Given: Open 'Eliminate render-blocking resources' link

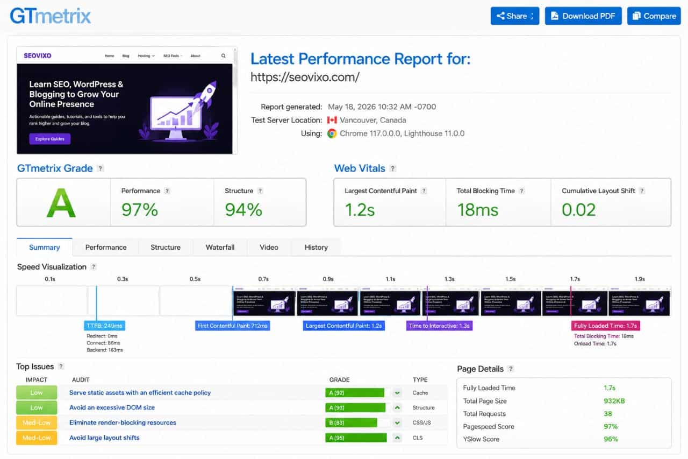Looking at the screenshot, I should coord(123,423).
